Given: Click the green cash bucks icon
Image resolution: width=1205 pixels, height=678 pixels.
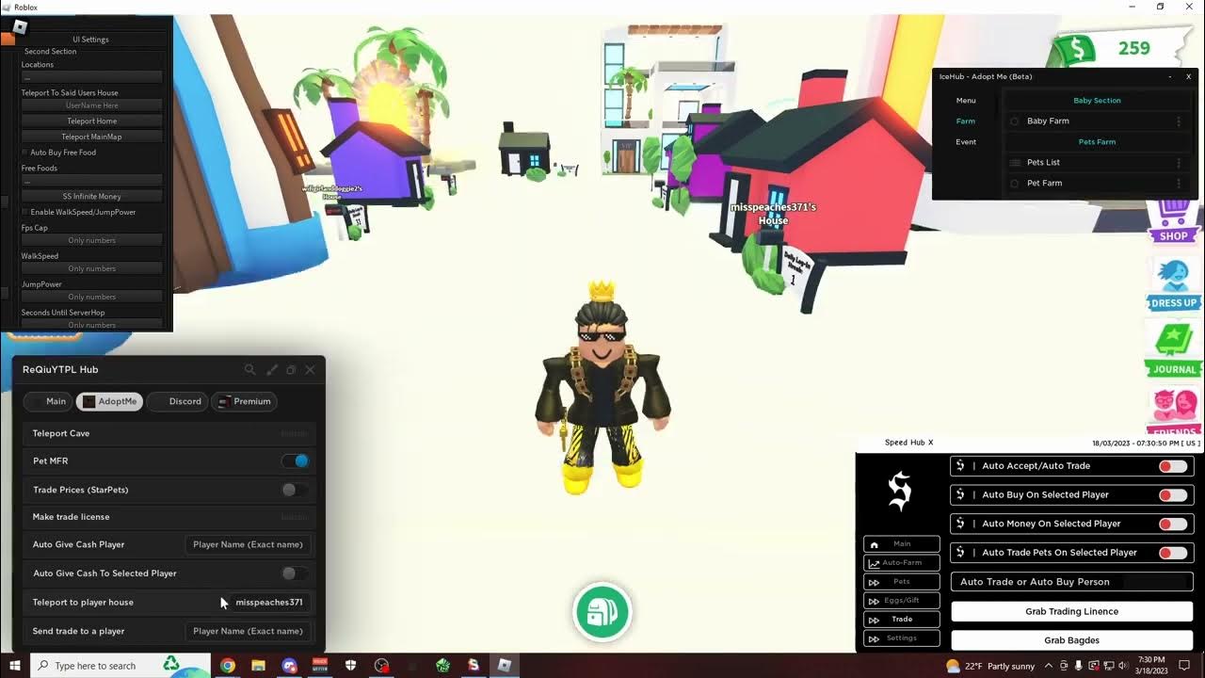Looking at the screenshot, I should [x=1073, y=48].
